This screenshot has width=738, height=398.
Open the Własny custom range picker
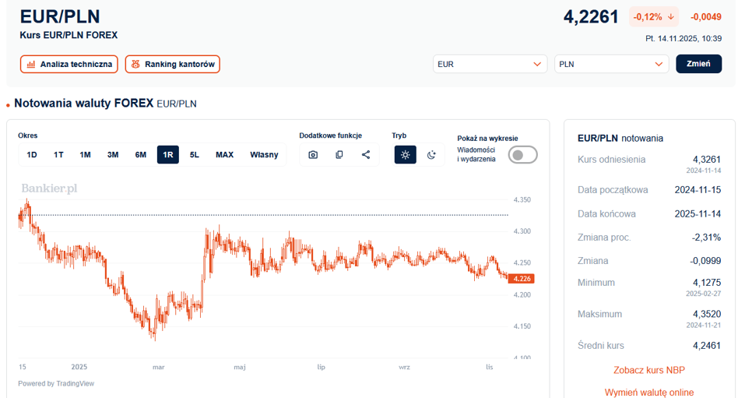click(x=264, y=155)
